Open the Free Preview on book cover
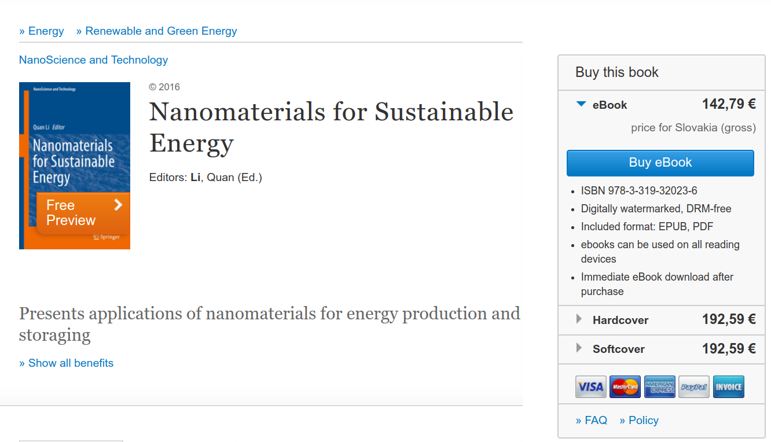771x442 pixels. tap(71, 213)
